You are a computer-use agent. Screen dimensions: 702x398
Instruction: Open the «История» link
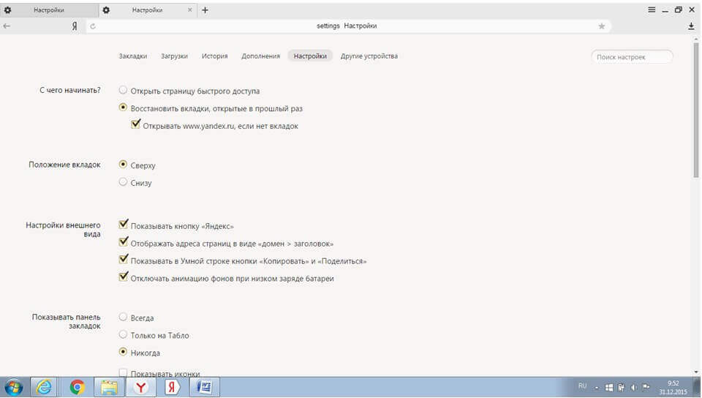coord(215,56)
